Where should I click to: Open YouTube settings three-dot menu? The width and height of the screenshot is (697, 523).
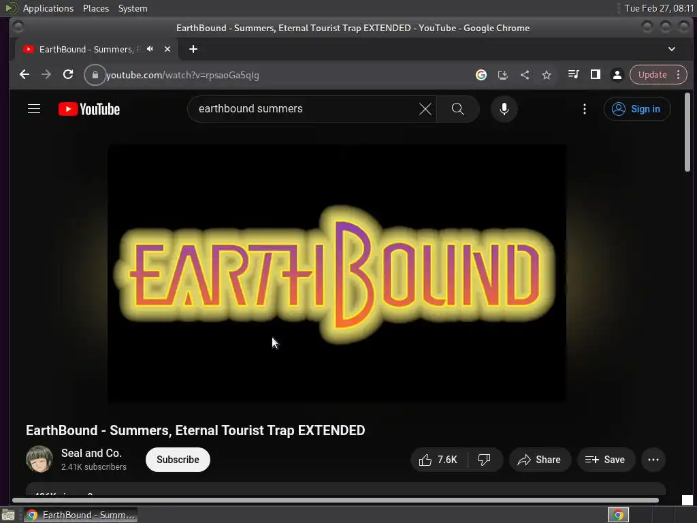point(585,109)
